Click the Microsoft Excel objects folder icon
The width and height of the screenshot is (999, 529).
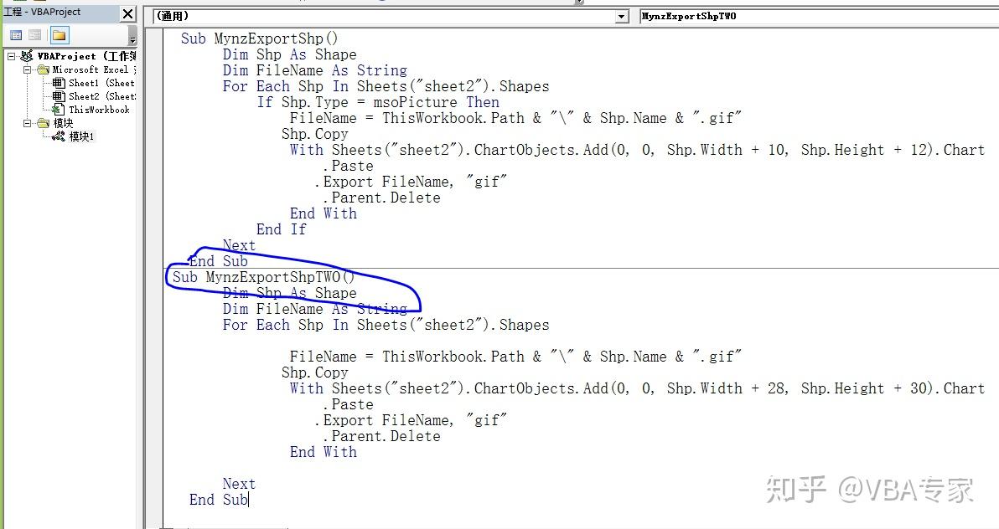pos(43,69)
